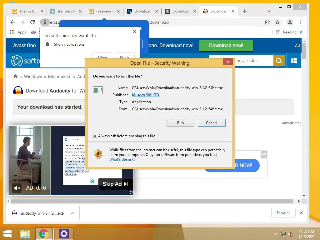Image resolution: width=320 pixels, height=240 pixels.
Task: Open the gear settings app in taskbar
Action: tap(64, 234)
